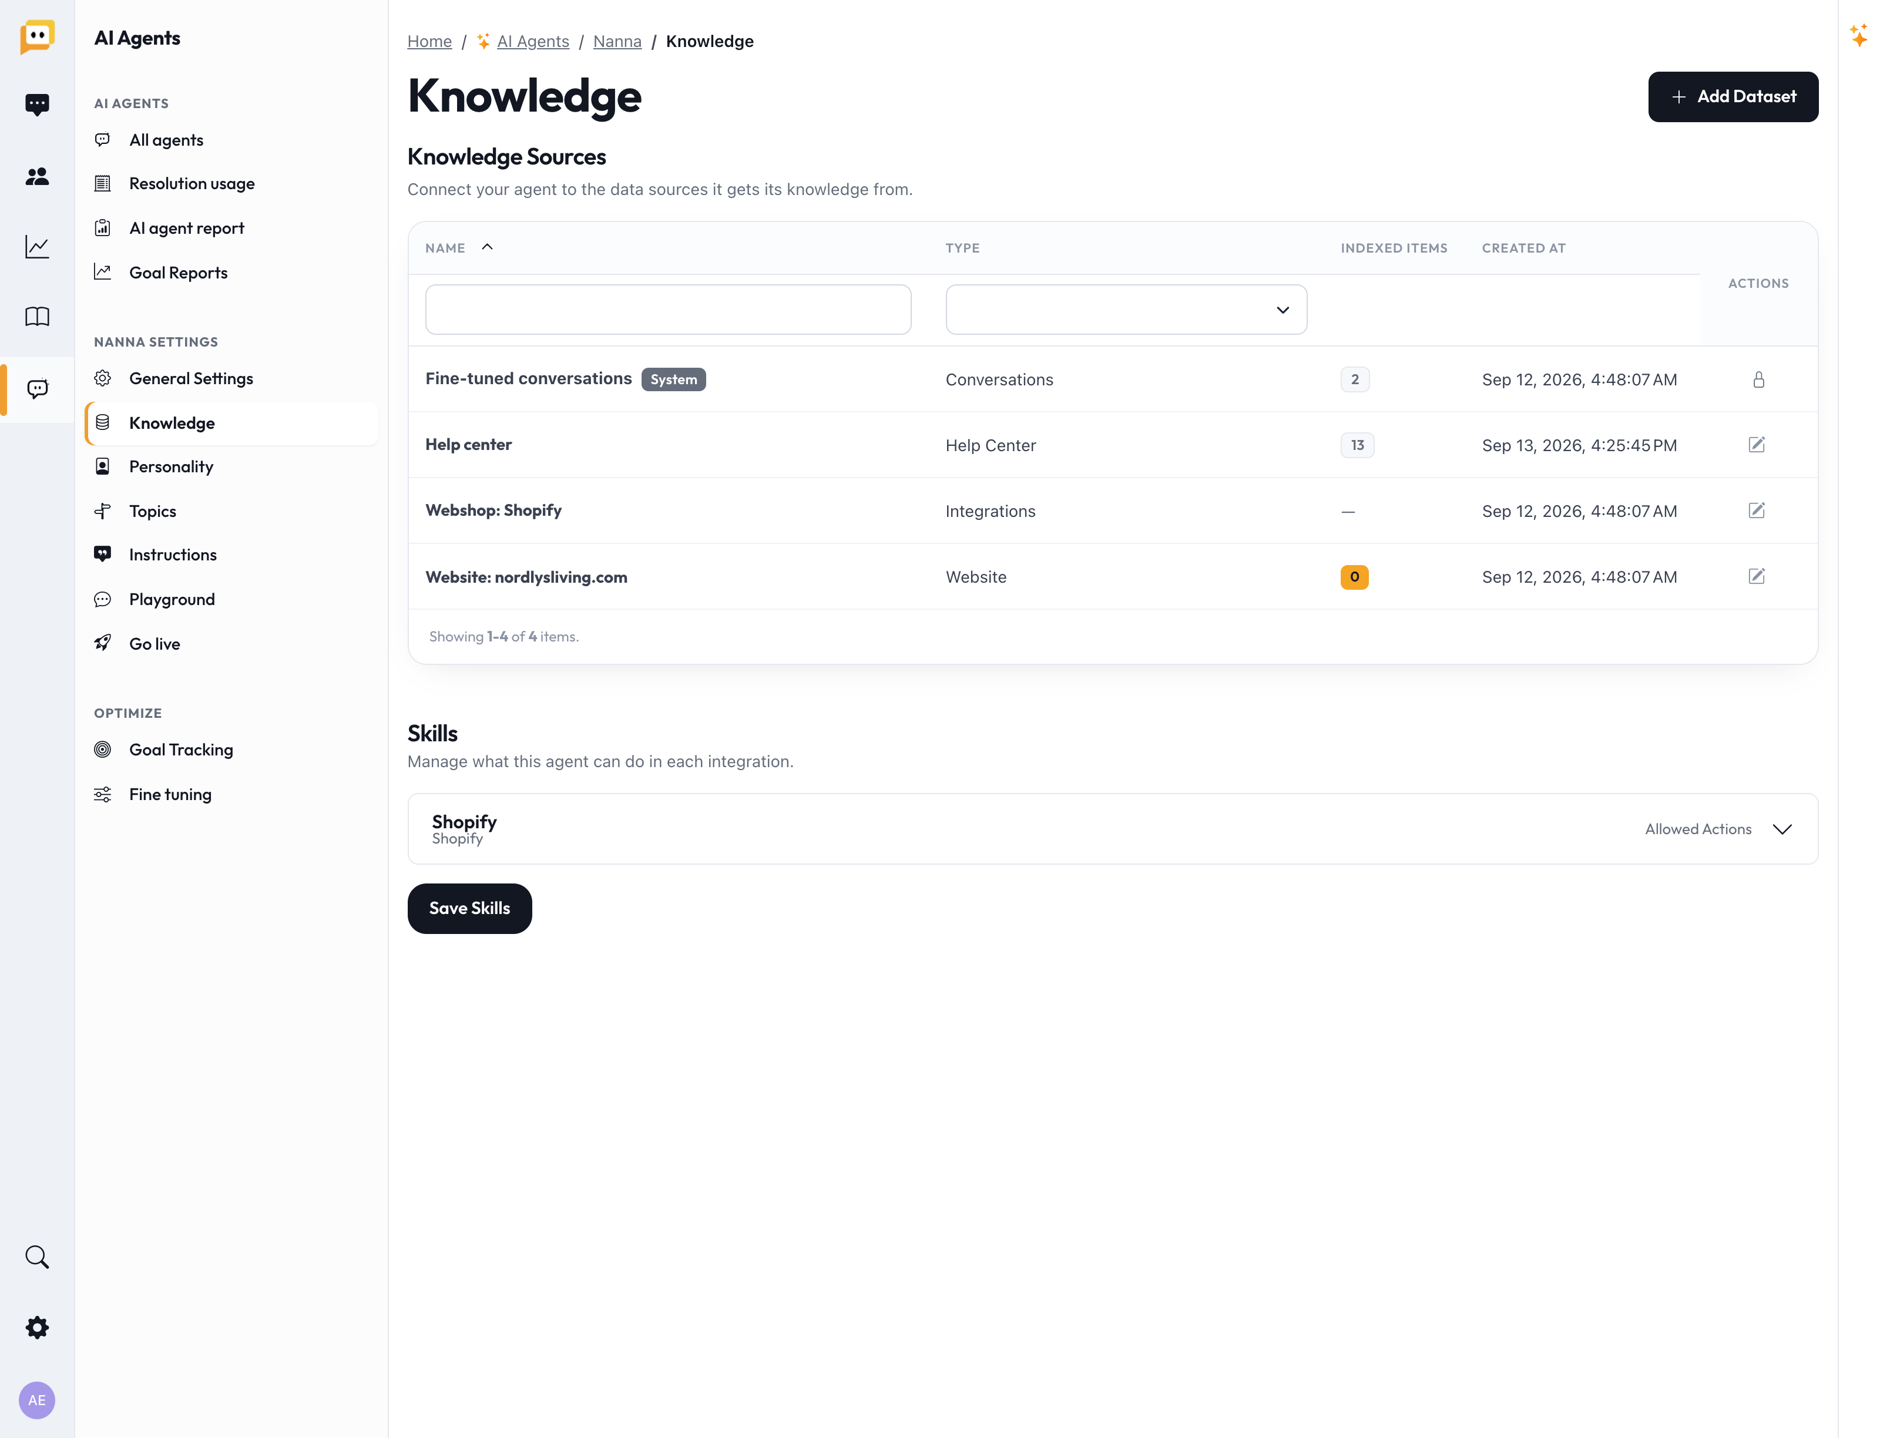
Task: Click the Indexed Items column header
Action: click(1394, 248)
